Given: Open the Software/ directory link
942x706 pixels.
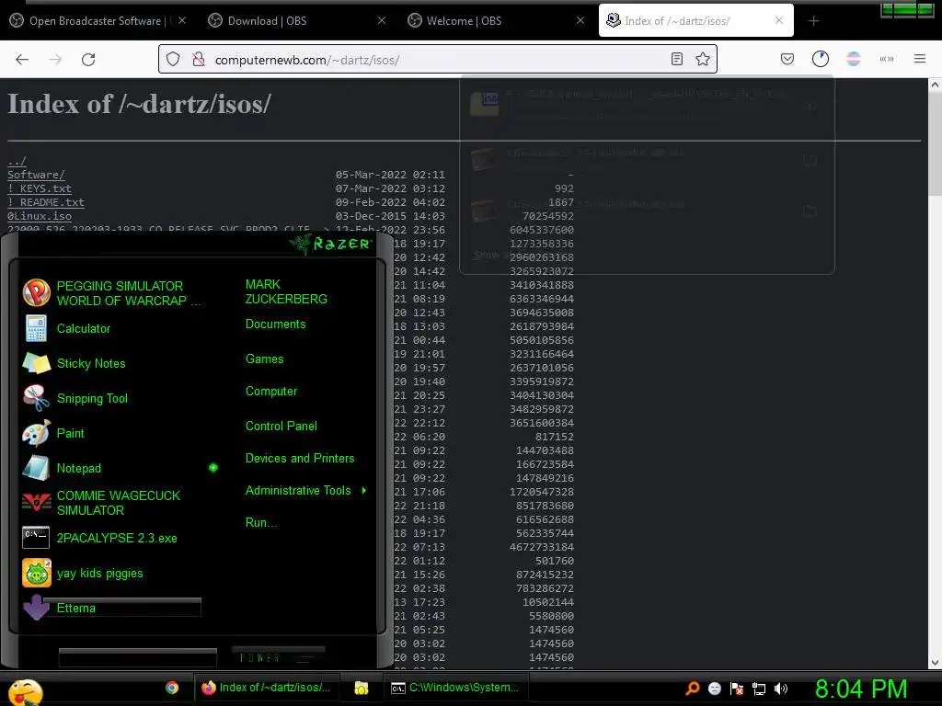Looking at the screenshot, I should pyautogui.click(x=36, y=175).
